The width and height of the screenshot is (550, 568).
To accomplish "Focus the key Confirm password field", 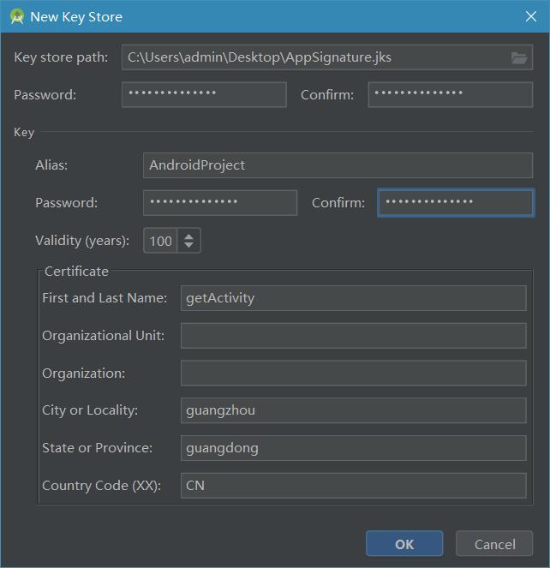I will 456,203.
